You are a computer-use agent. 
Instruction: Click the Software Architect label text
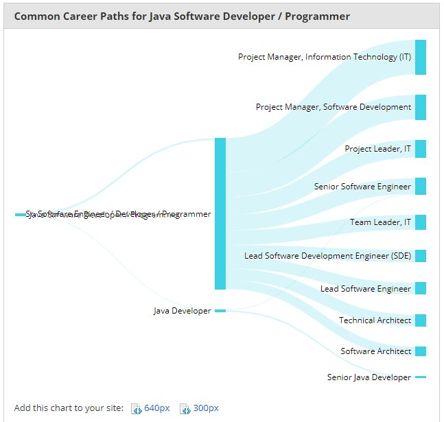(376, 351)
